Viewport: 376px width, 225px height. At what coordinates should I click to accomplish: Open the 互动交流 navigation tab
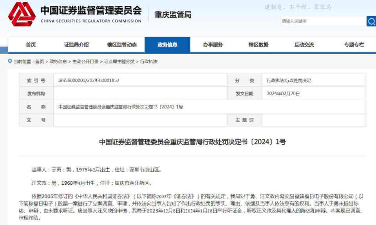point(304,45)
